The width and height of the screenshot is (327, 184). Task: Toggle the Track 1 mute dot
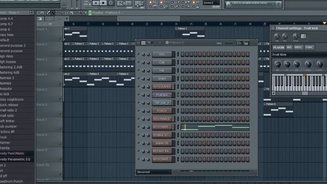pyautogui.click(x=60, y=39)
